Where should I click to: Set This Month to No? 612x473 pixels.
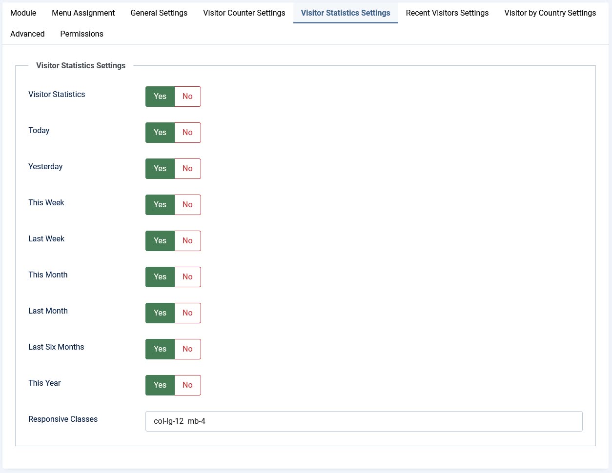tap(187, 277)
